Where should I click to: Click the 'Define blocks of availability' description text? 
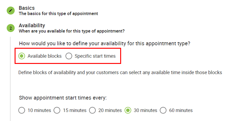(120, 73)
